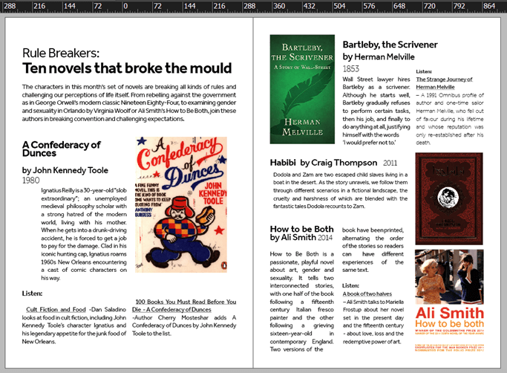Click the Habibi by Craig Thompson heading

coord(324,163)
